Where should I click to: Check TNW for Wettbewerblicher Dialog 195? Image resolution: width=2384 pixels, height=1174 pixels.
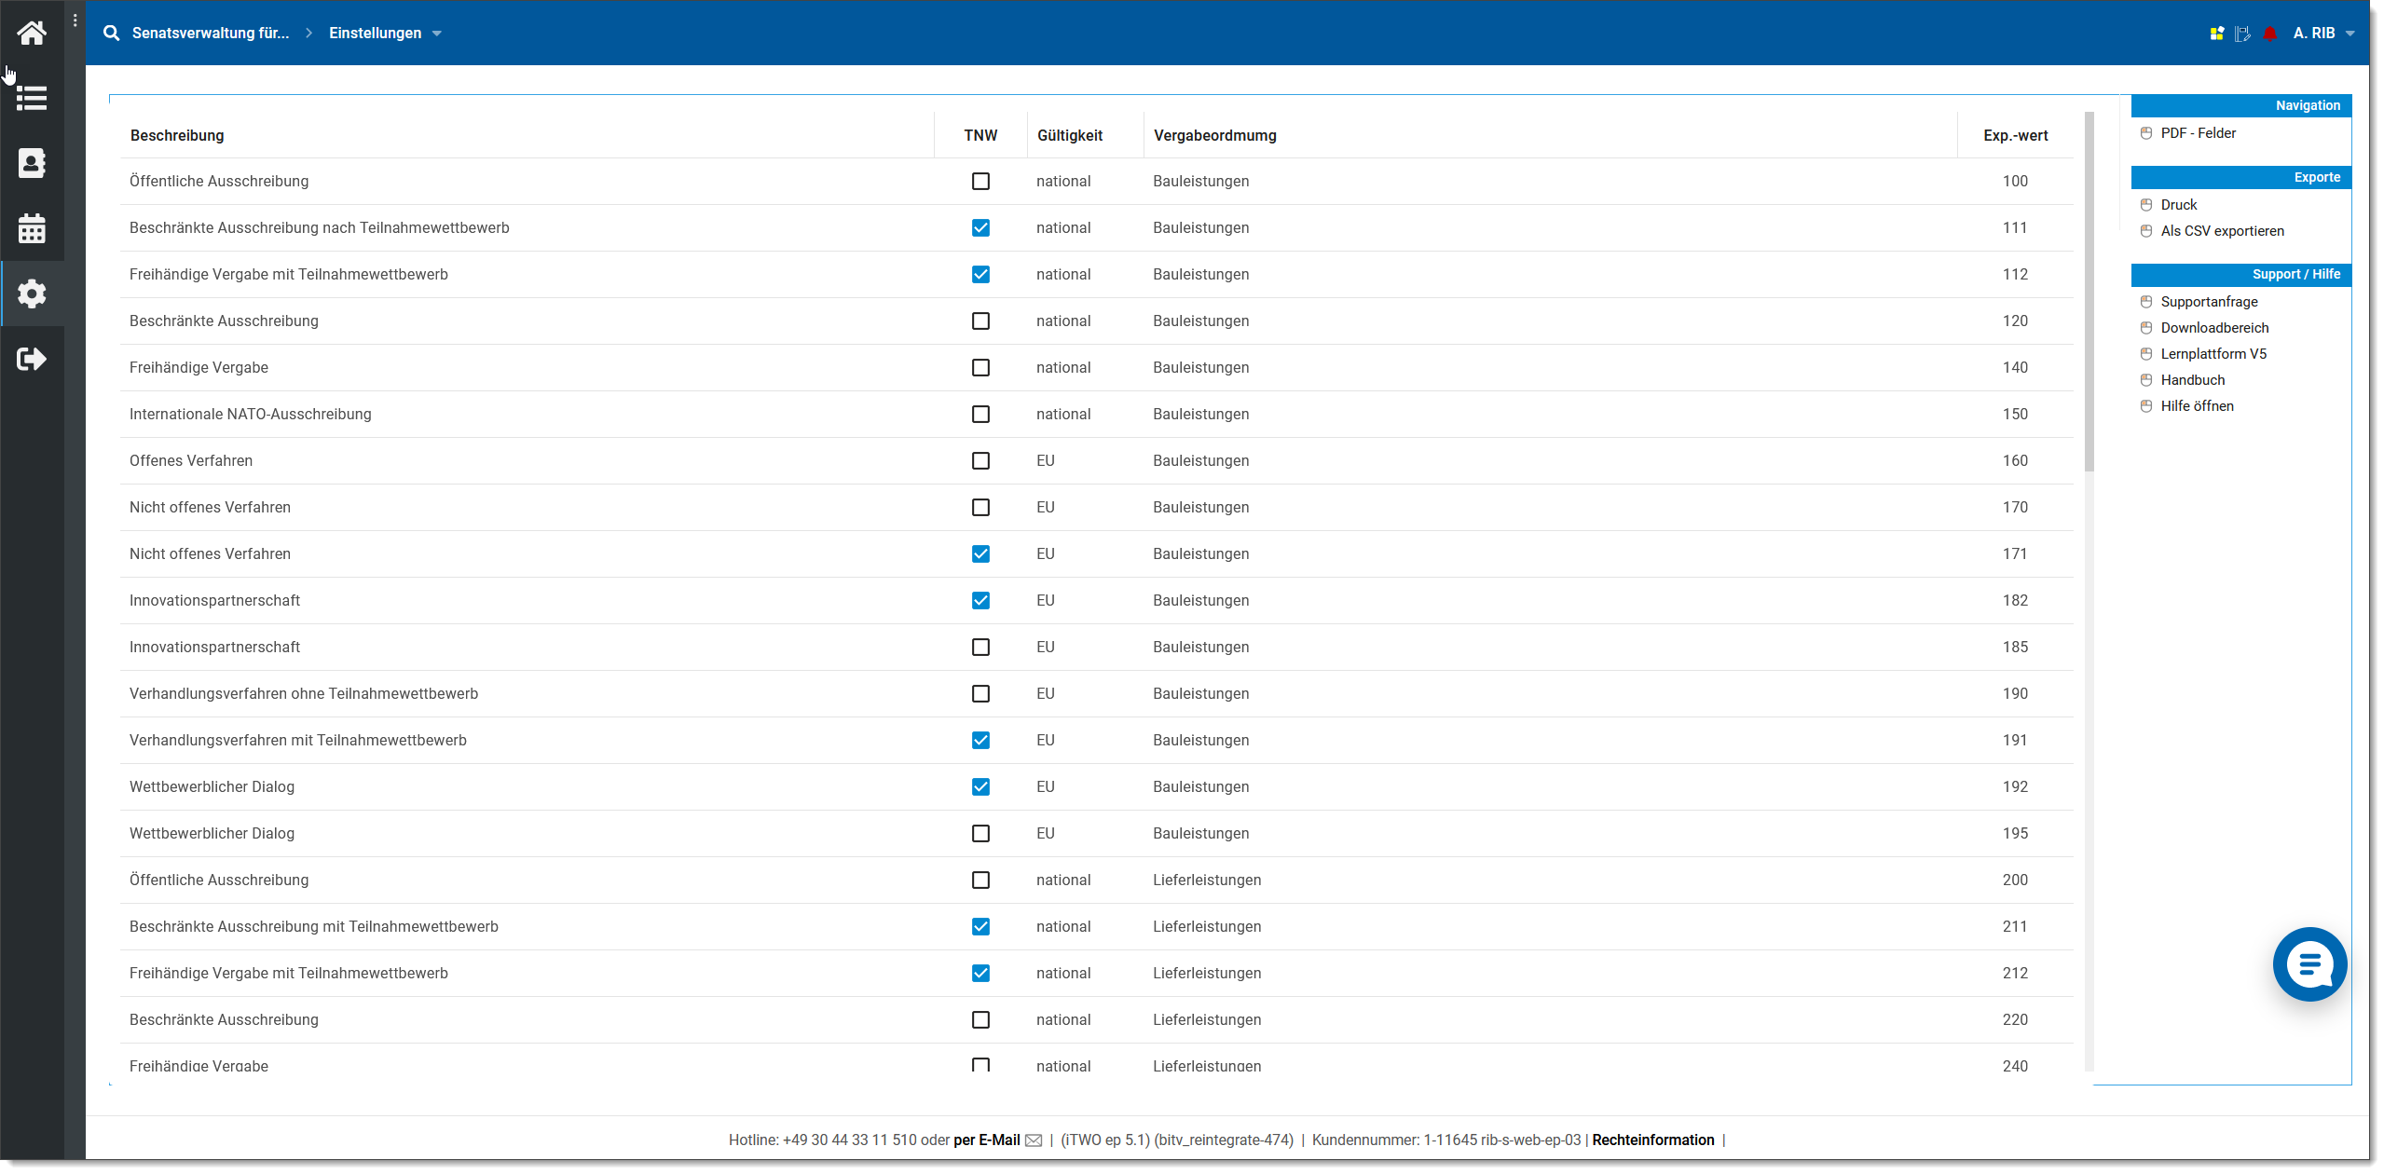pos(980,834)
